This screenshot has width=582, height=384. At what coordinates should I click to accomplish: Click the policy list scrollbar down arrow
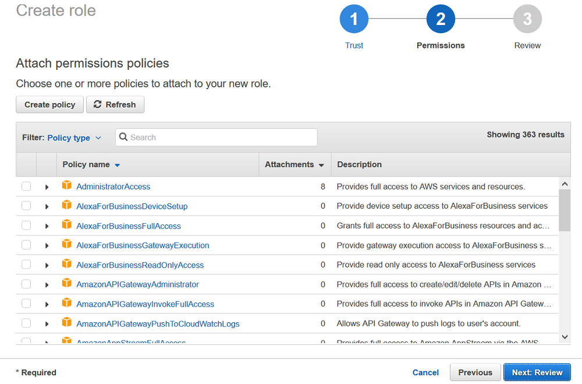[565, 337]
